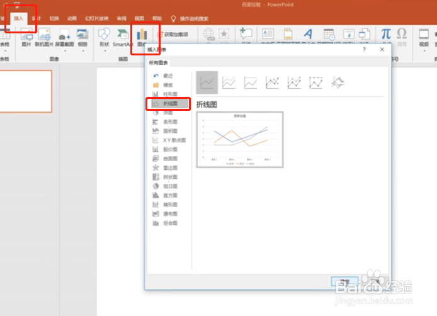Insert an equation with the π icon
This screenshot has height=316, width=437.
point(386,34)
